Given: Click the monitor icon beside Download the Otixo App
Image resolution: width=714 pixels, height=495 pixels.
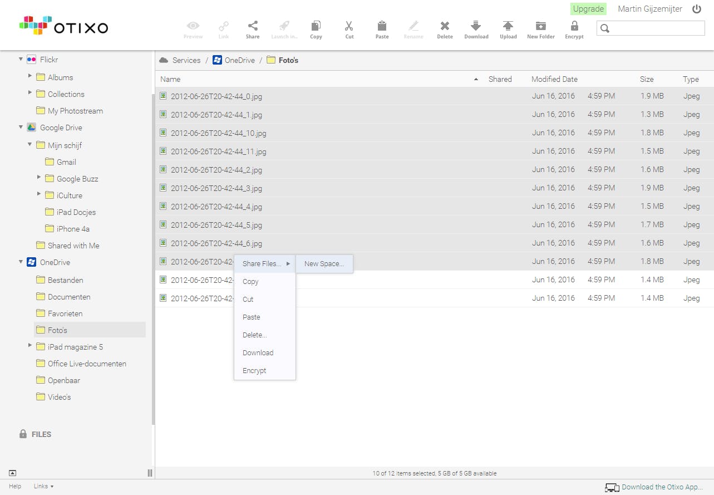Looking at the screenshot, I should pyautogui.click(x=612, y=487).
